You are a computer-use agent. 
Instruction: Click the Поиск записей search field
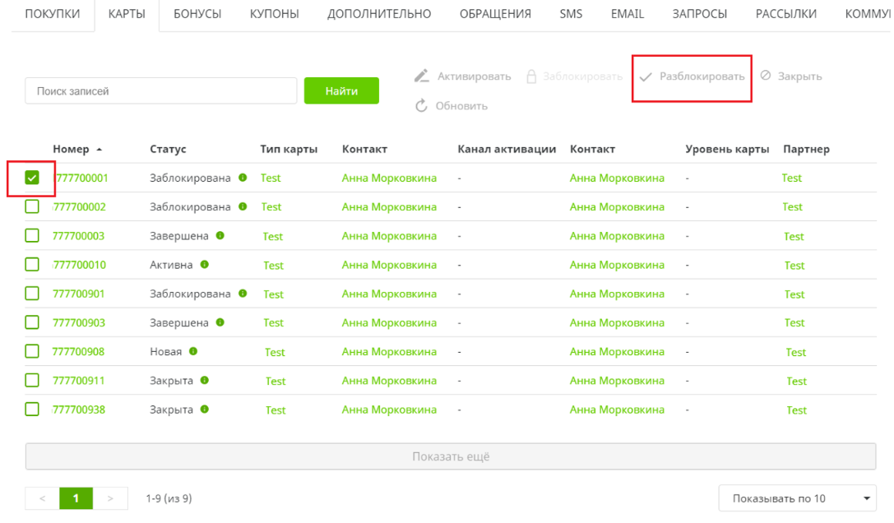pyautogui.click(x=160, y=91)
